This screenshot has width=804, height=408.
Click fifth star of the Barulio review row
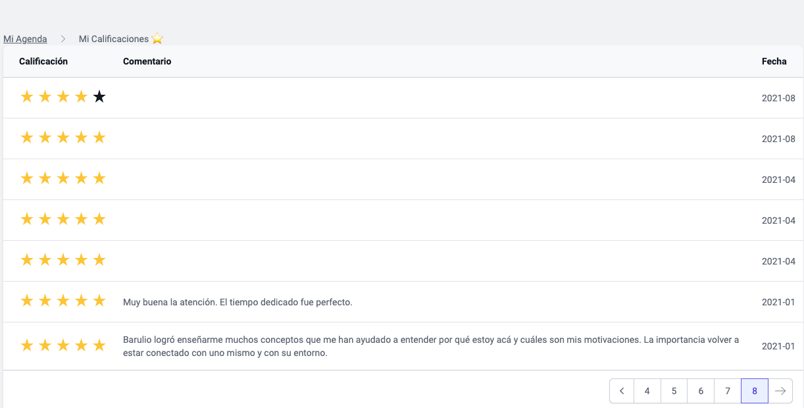[99, 345]
